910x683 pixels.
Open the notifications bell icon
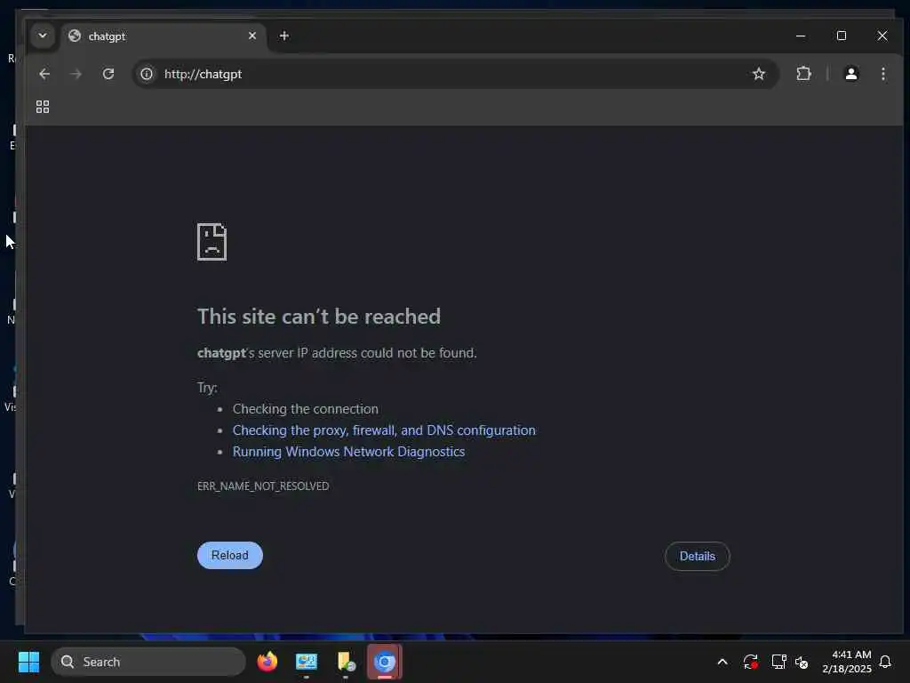[x=885, y=662]
